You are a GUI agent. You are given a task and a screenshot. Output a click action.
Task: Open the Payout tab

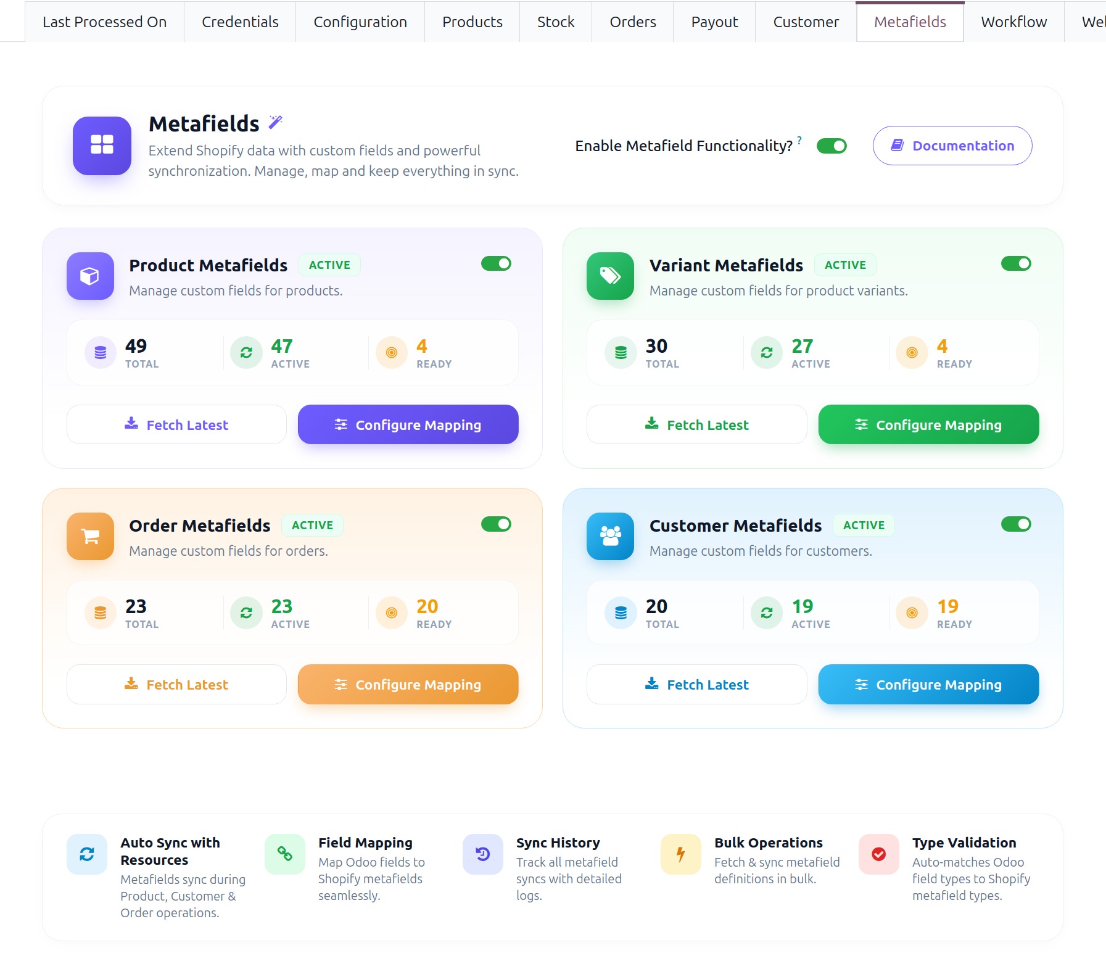coord(714,22)
